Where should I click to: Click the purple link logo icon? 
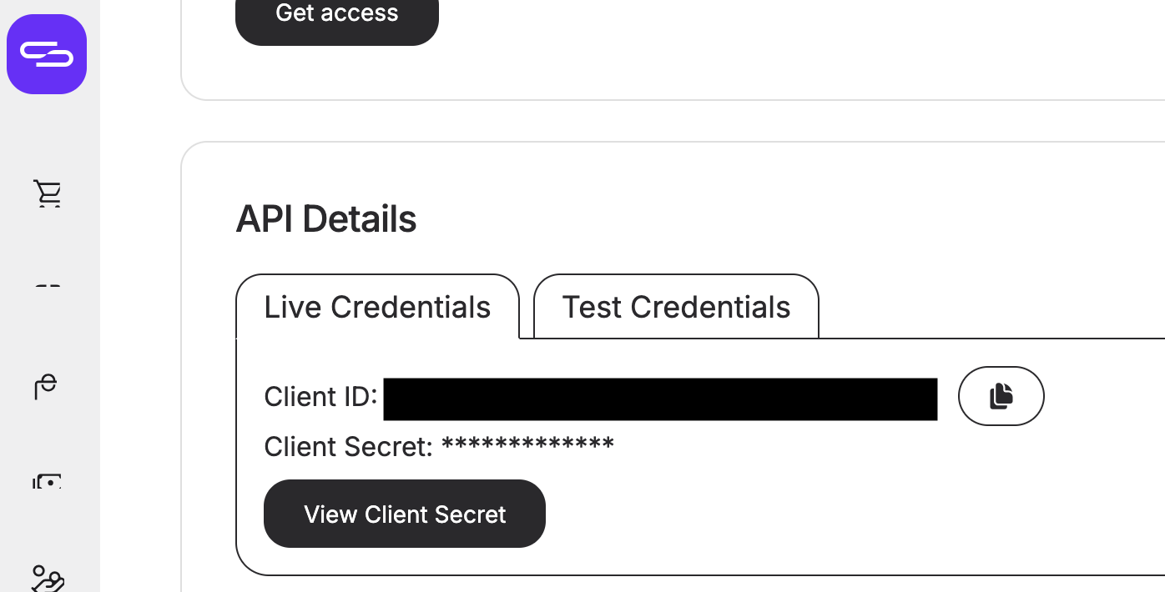47,54
